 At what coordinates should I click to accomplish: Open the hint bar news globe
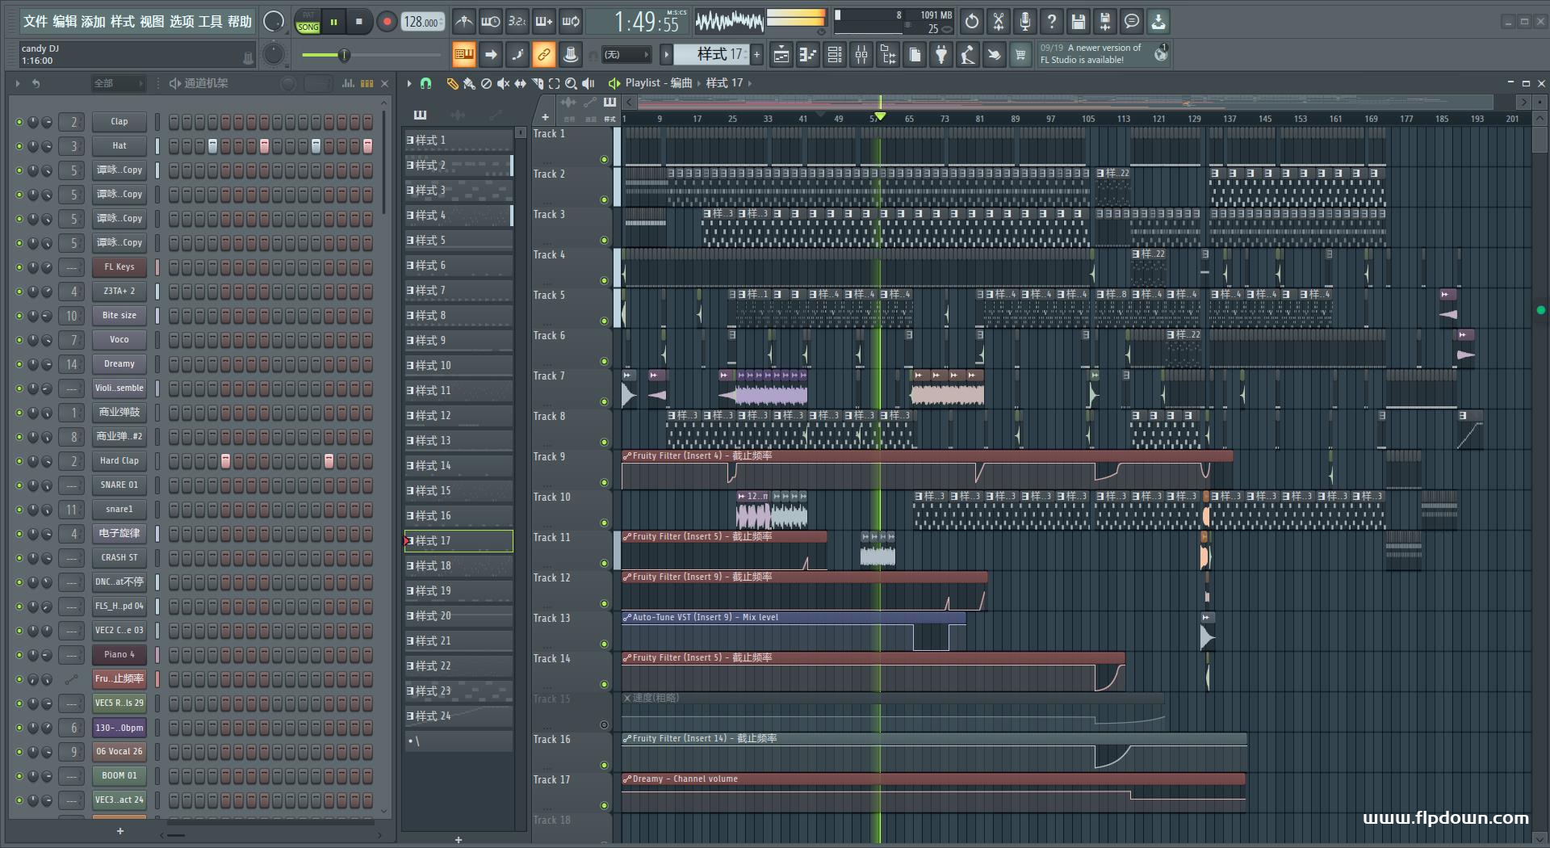click(1161, 54)
